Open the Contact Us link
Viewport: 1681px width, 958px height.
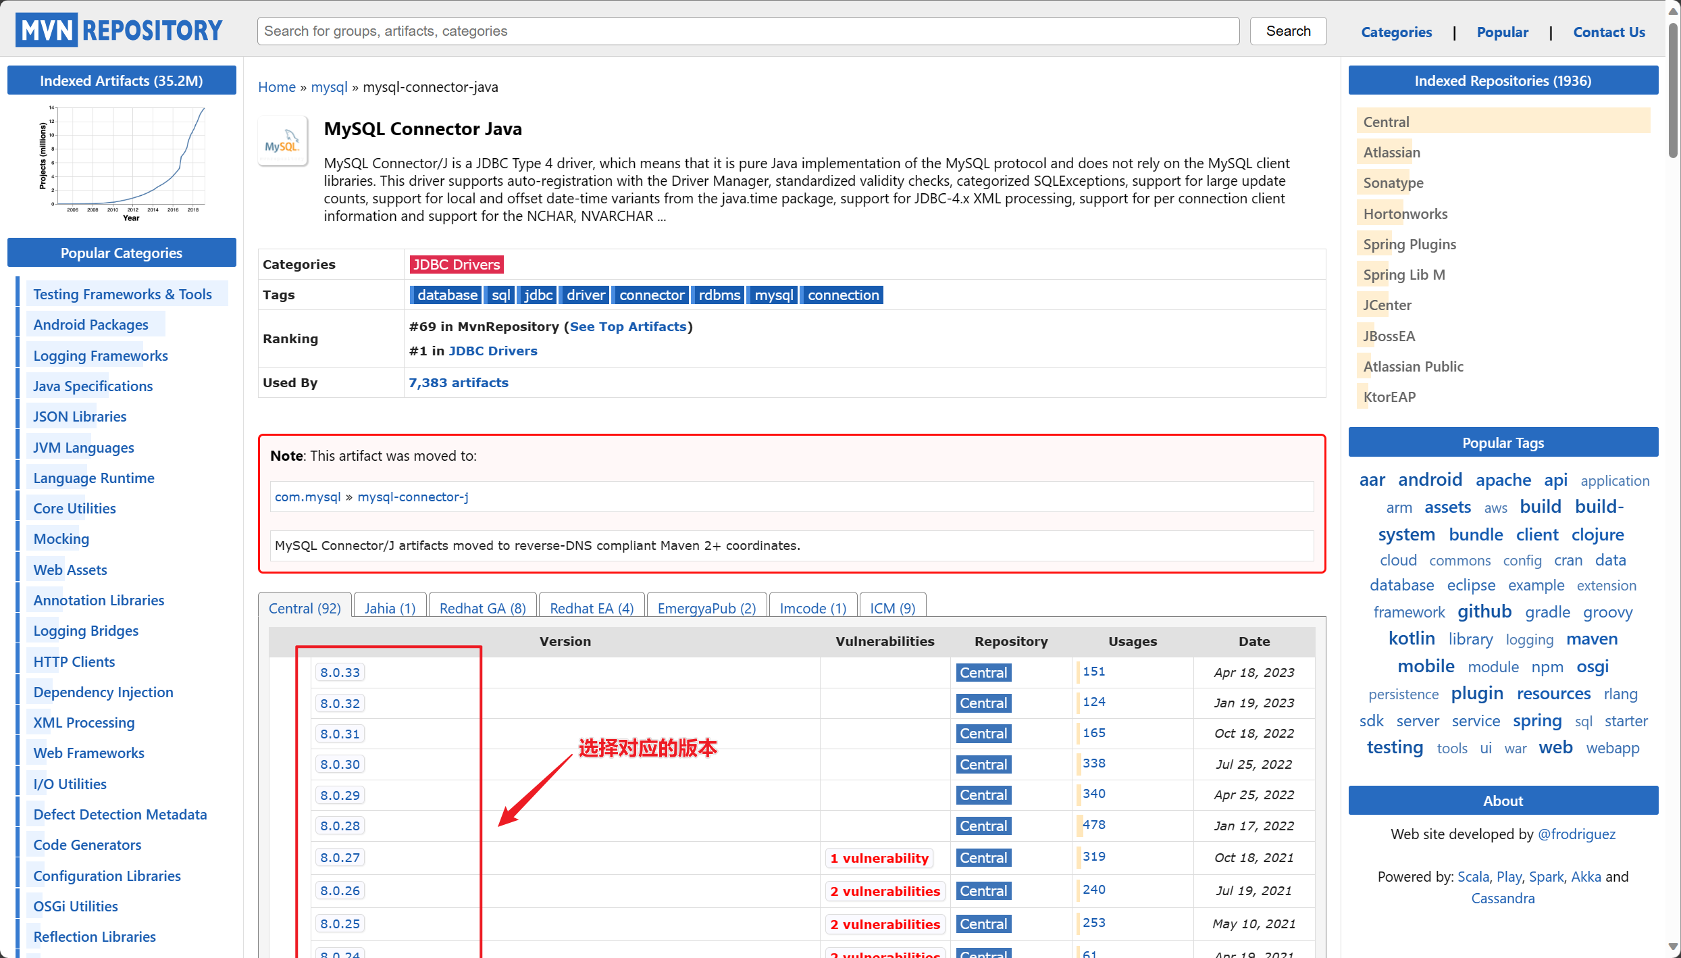click(x=1609, y=32)
